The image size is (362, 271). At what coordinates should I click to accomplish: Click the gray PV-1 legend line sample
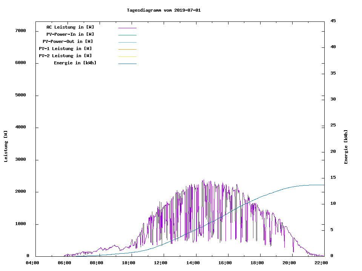point(127,49)
